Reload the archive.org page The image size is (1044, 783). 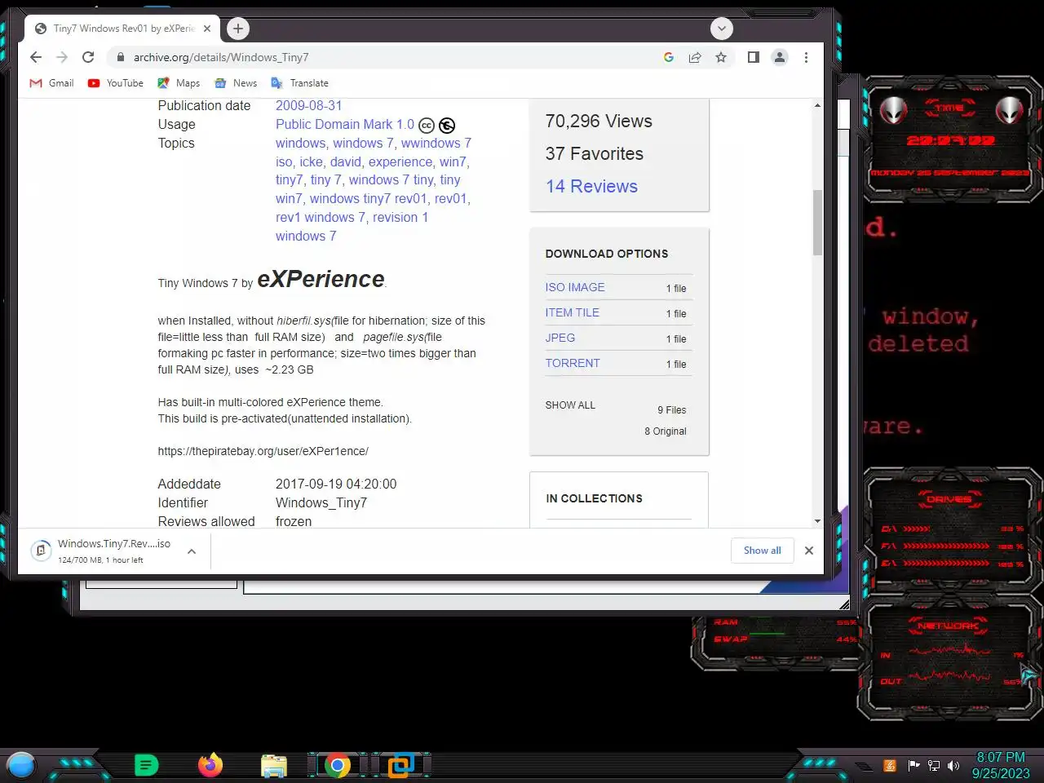pos(88,57)
